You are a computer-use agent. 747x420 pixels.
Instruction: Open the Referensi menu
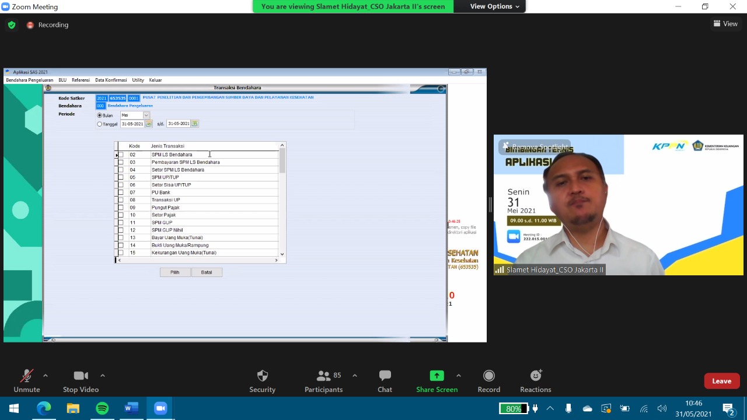click(x=81, y=80)
